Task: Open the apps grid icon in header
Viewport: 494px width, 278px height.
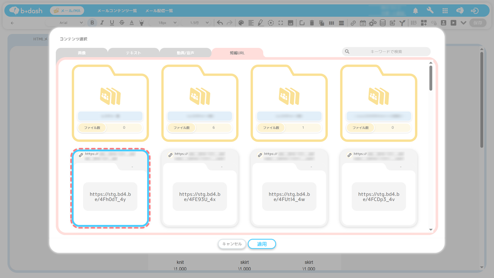Action: (445, 11)
